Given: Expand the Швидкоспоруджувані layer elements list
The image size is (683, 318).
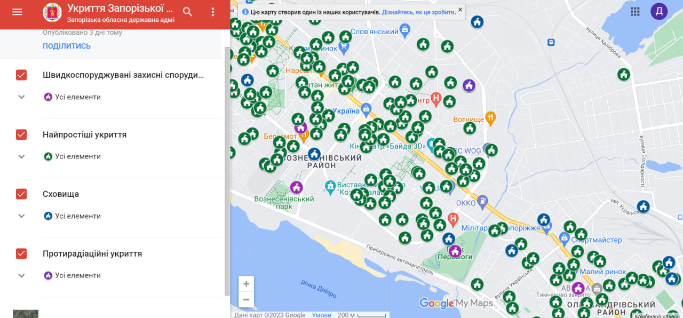Looking at the screenshot, I should pos(22,97).
